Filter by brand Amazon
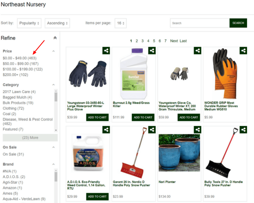 pos(12,188)
